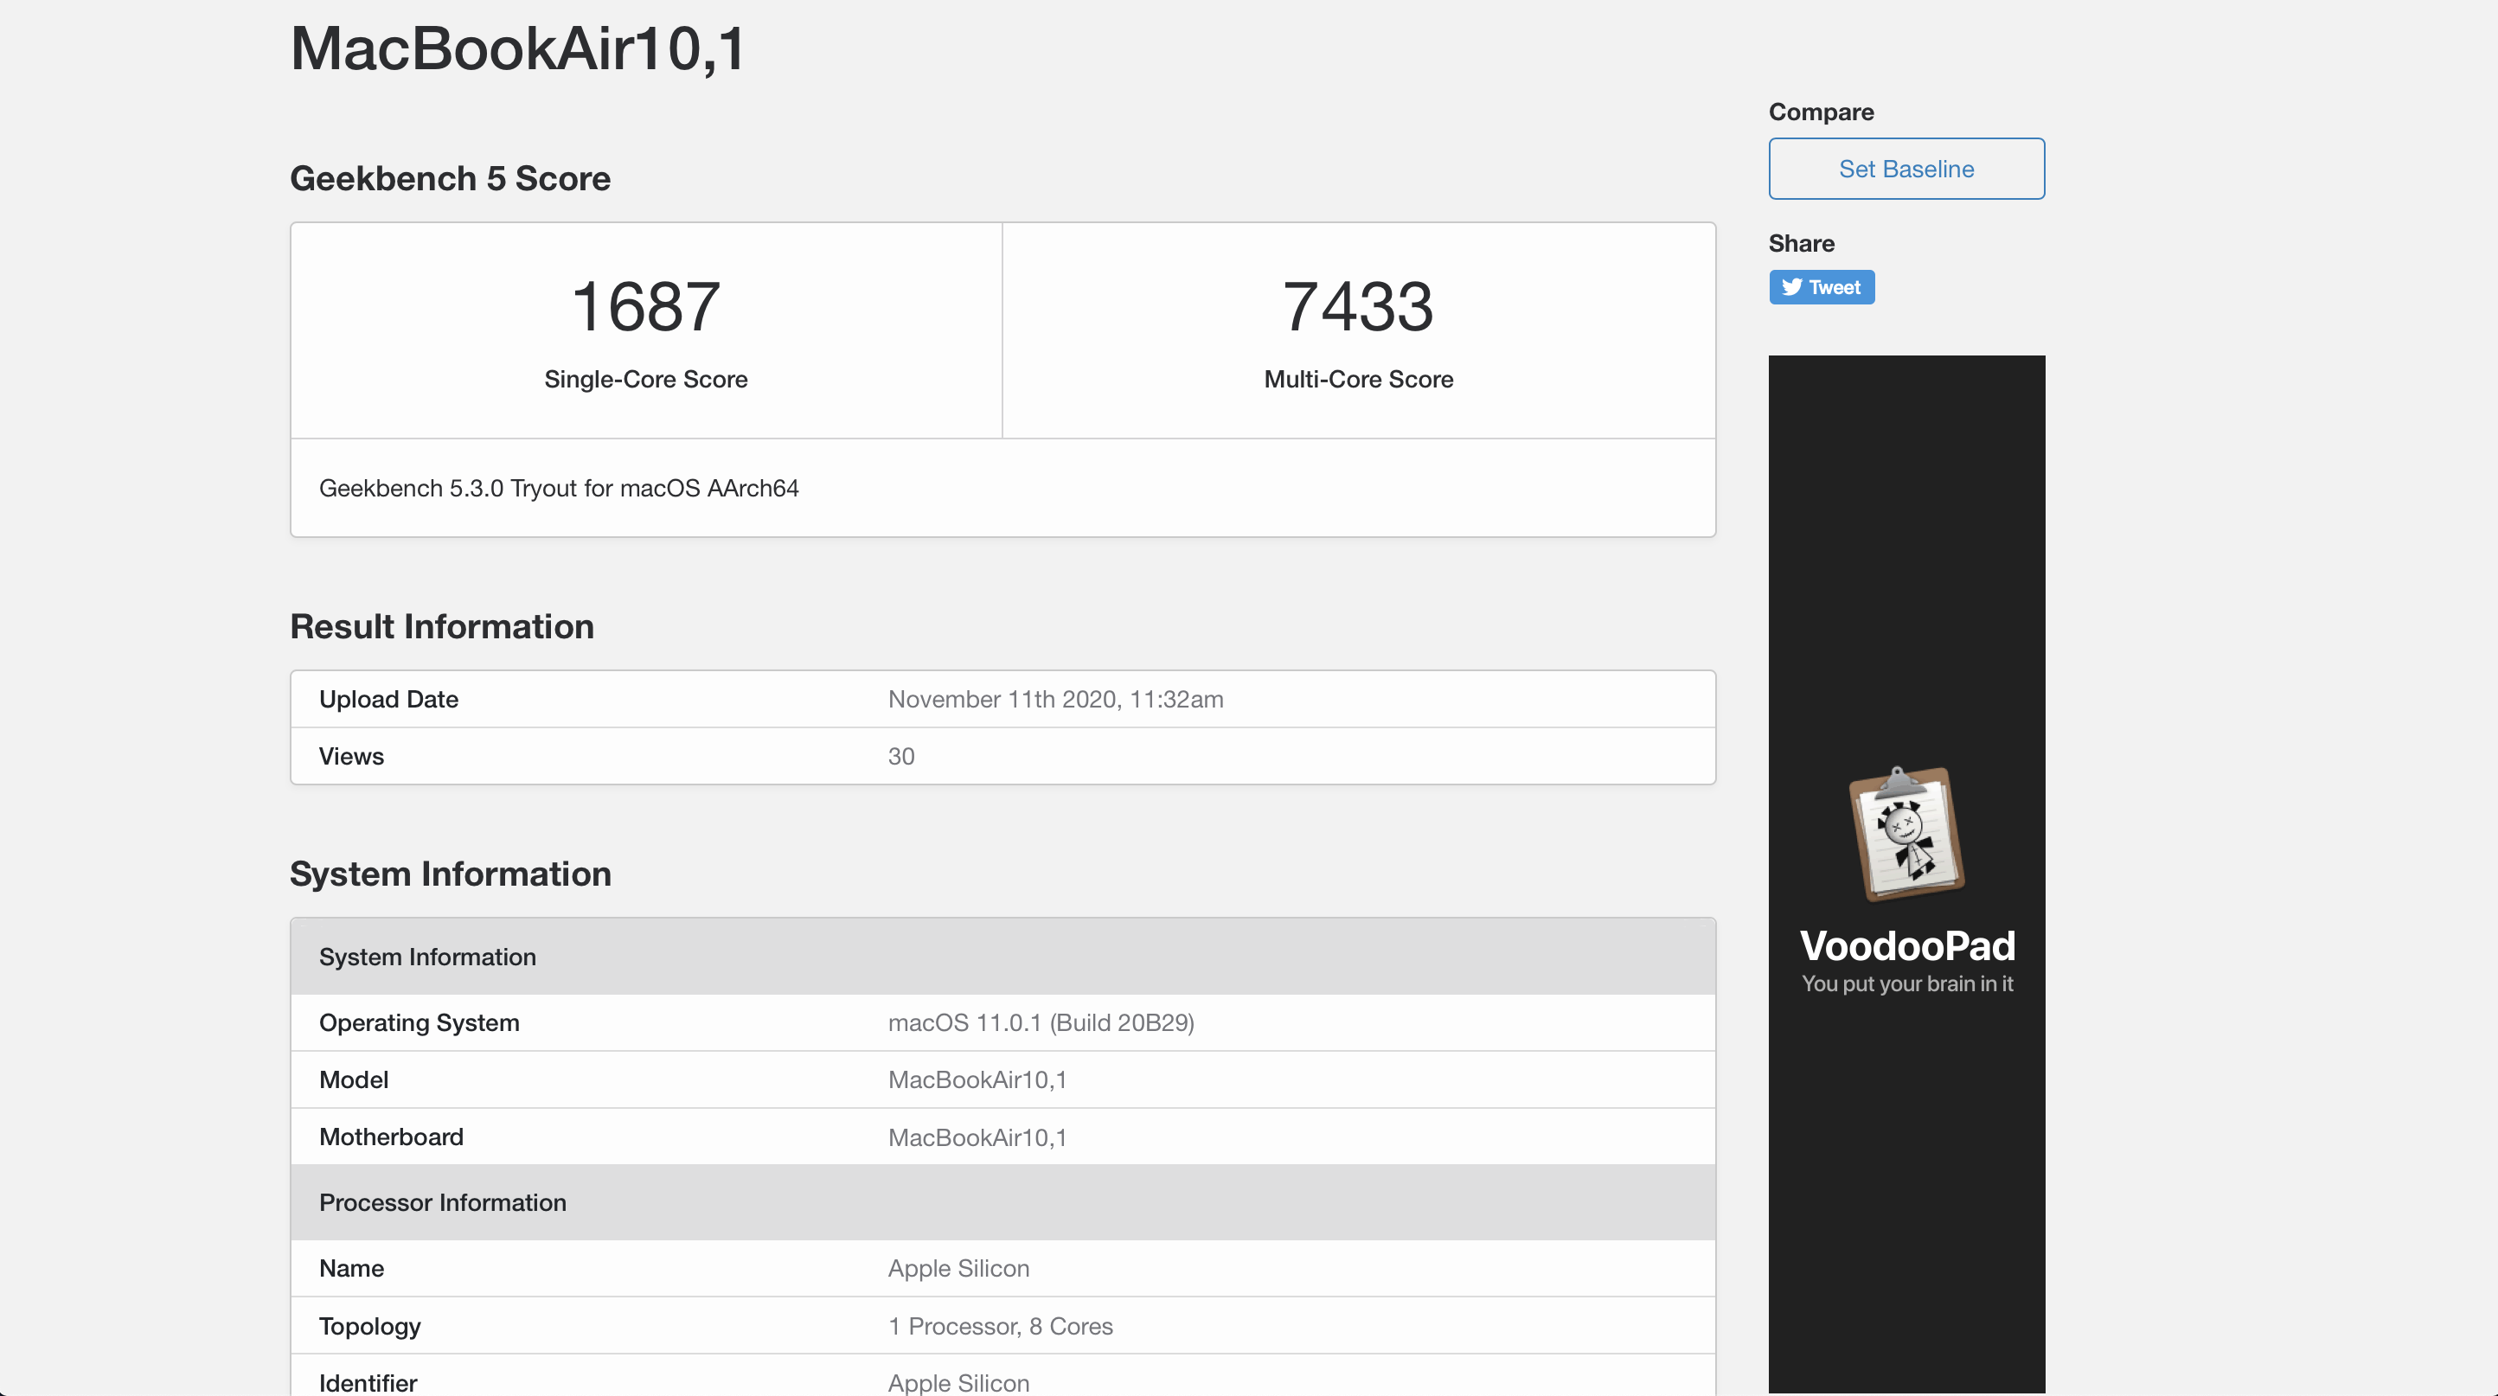Open the VoodooPad title in the ad

1906,945
